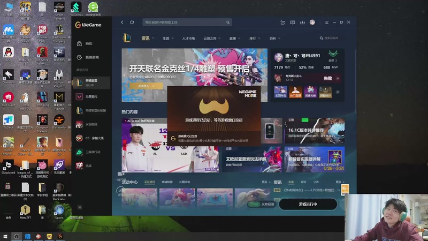Click the magnifier in the top search bar
This screenshot has height=241, width=428.
click(x=228, y=22)
